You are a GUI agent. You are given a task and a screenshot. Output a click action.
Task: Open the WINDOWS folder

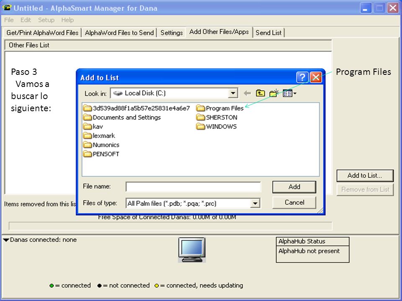pyautogui.click(x=216, y=127)
